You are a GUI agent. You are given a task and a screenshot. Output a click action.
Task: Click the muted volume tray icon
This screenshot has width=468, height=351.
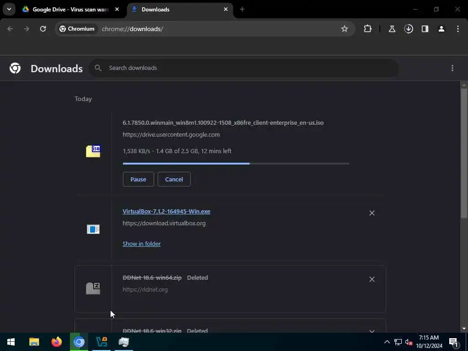click(409, 342)
